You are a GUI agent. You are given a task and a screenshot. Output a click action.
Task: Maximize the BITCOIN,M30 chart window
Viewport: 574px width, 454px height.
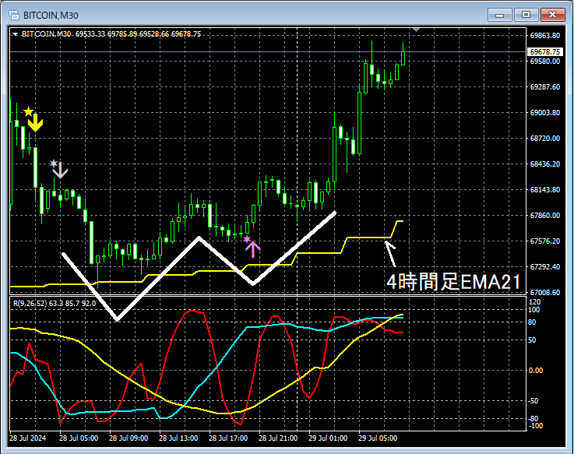coord(526,15)
